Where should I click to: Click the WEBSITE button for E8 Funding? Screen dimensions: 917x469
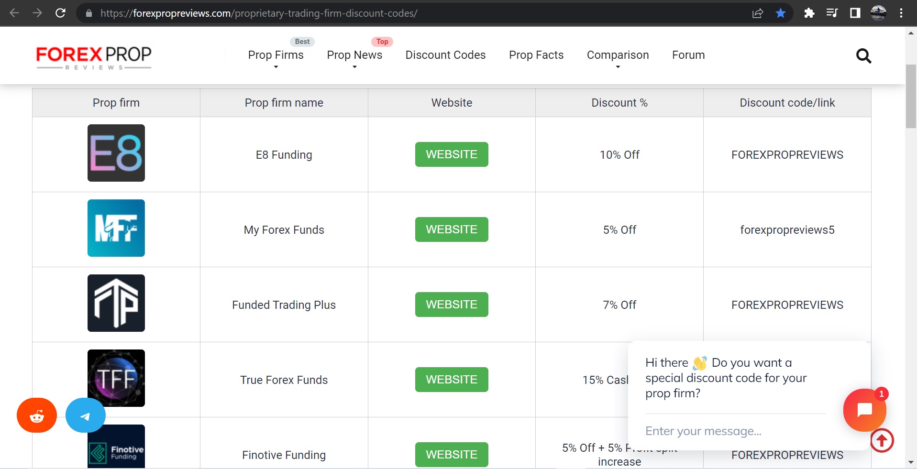pyautogui.click(x=452, y=154)
